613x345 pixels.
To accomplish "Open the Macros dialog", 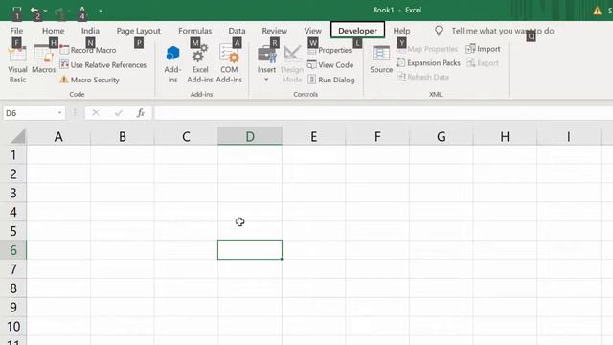I will click(x=43, y=59).
